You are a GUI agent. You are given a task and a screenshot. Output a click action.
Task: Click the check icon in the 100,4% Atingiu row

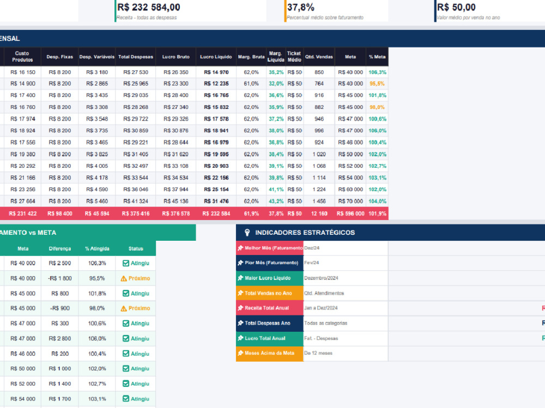(126, 354)
